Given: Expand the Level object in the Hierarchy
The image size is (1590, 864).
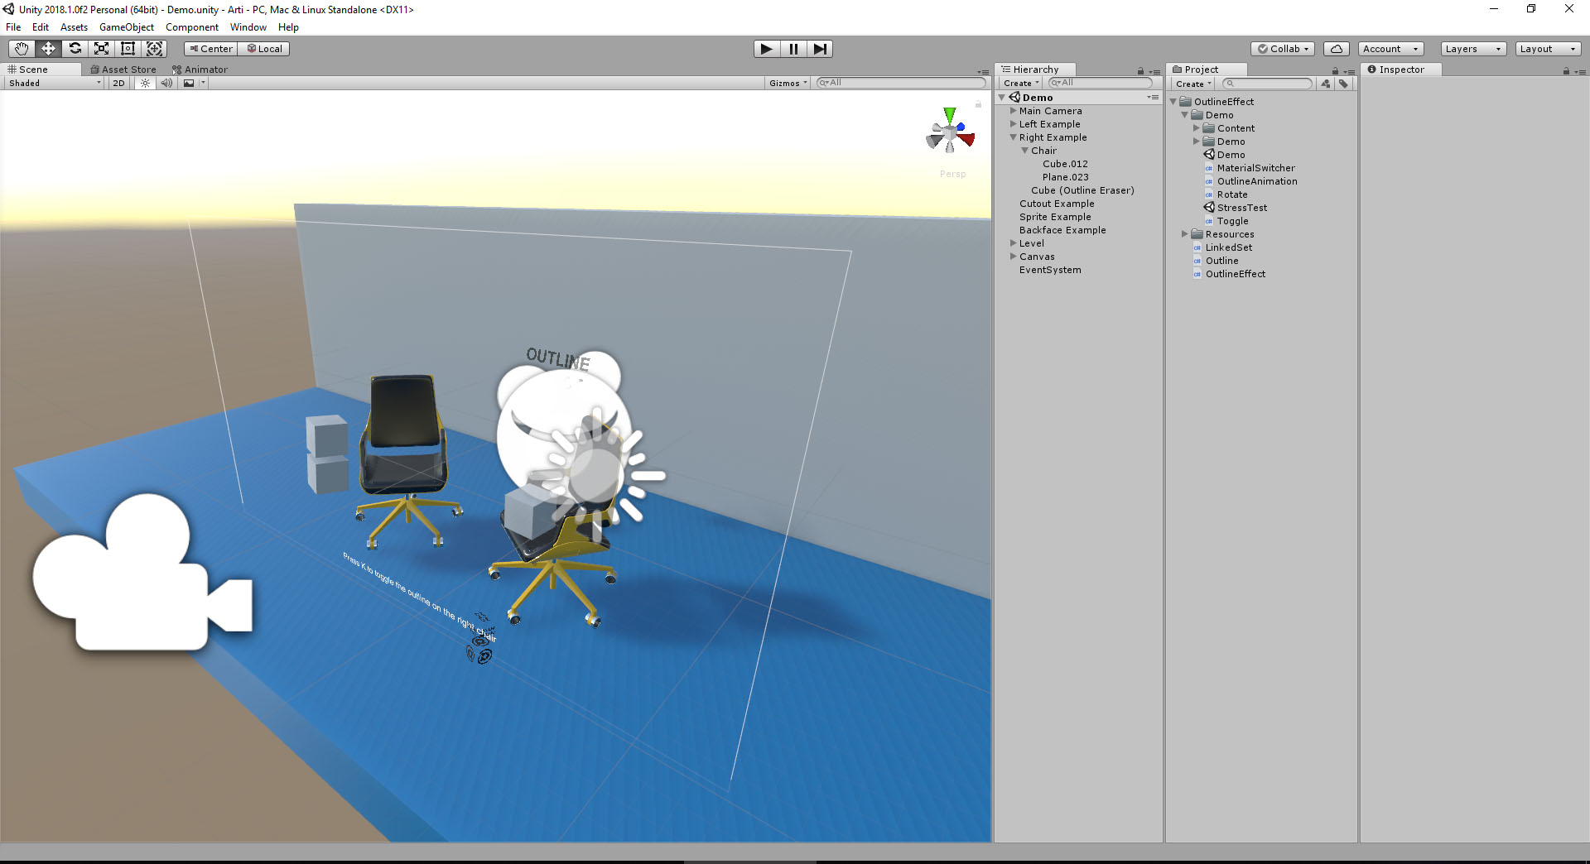Looking at the screenshot, I should coord(1014,243).
